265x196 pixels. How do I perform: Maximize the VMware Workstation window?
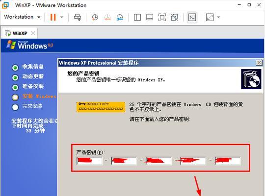249,5
